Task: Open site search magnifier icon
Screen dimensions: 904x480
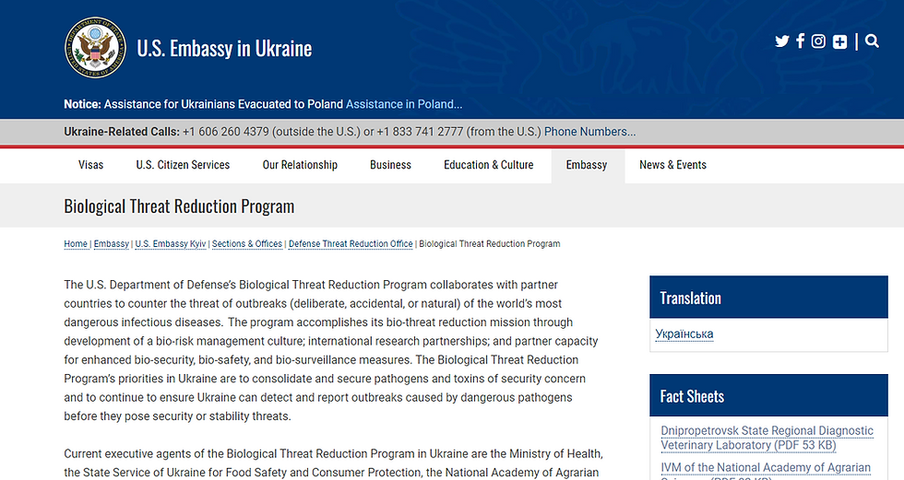Action: tap(872, 41)
